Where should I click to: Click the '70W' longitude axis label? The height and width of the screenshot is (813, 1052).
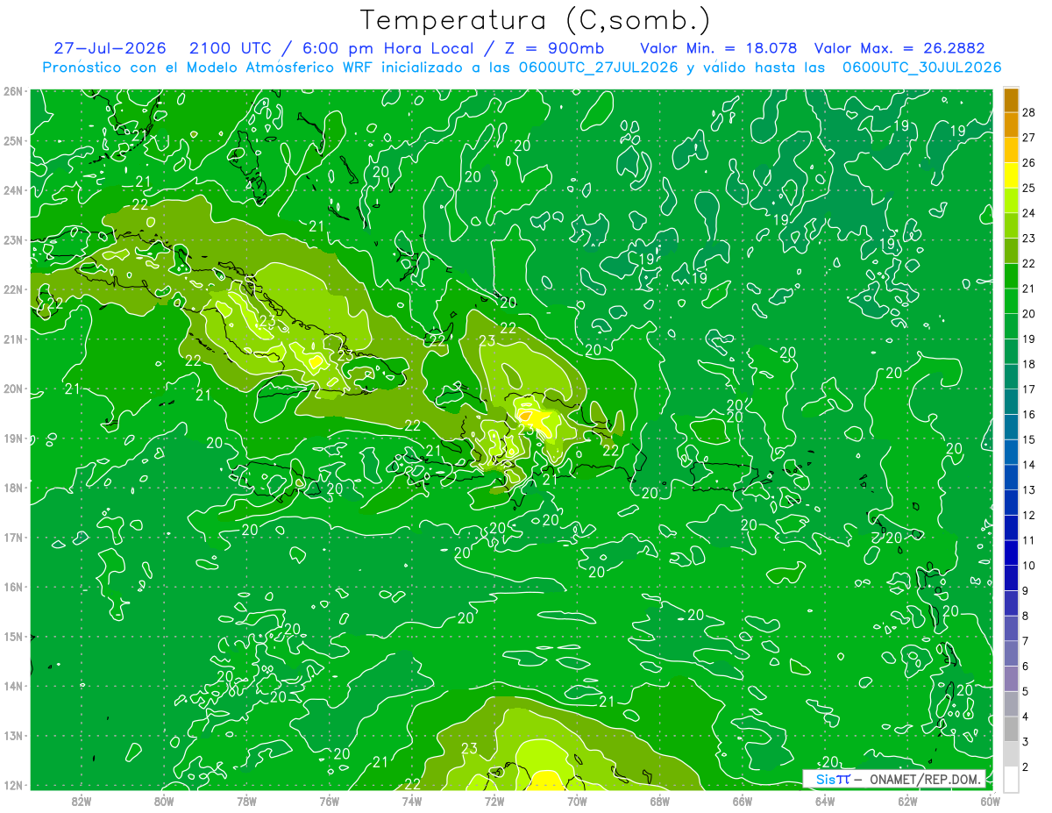[x=577, y=801]
